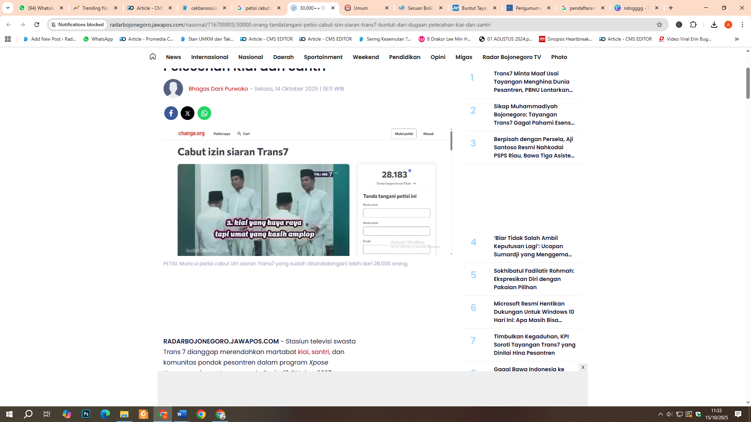Share article on Facebook

coord(171,113)
